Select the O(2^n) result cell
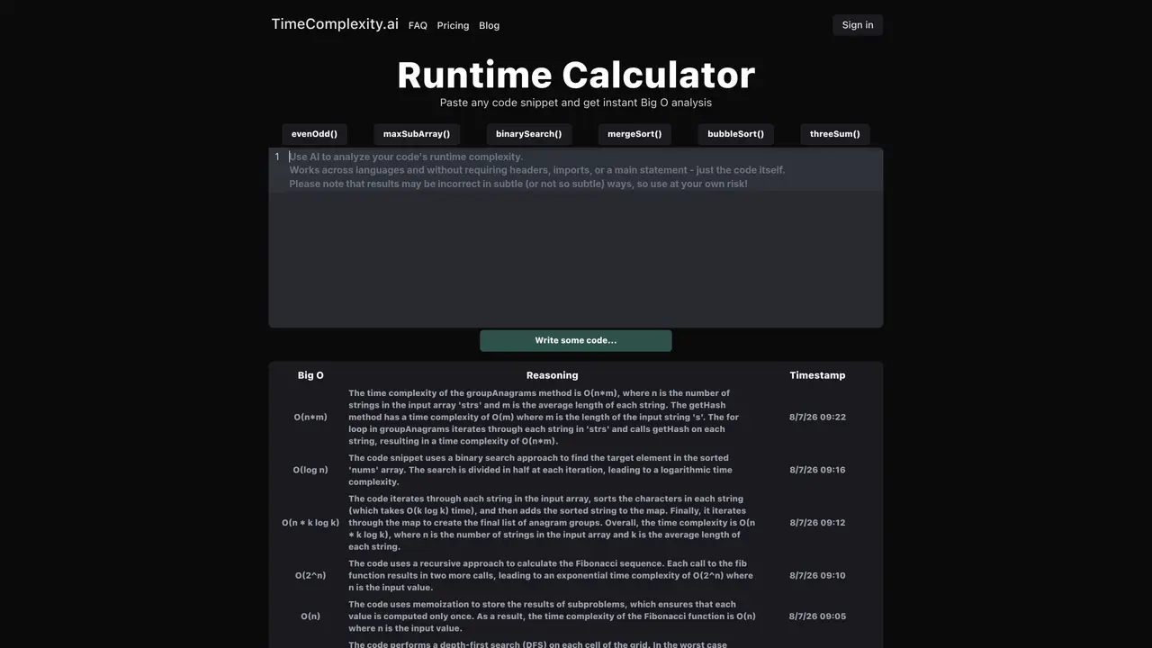The height and width of the screenshot is (648, 1152). (310, 576)
